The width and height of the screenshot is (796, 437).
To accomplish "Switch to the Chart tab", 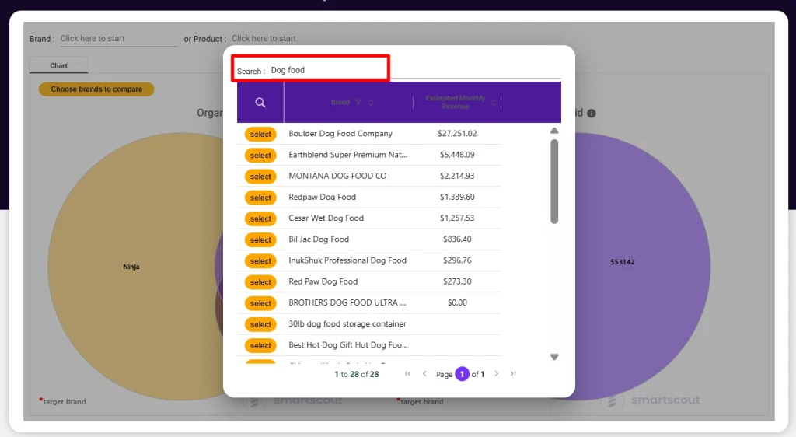I will pyautogui.click(x=58, y=65).
